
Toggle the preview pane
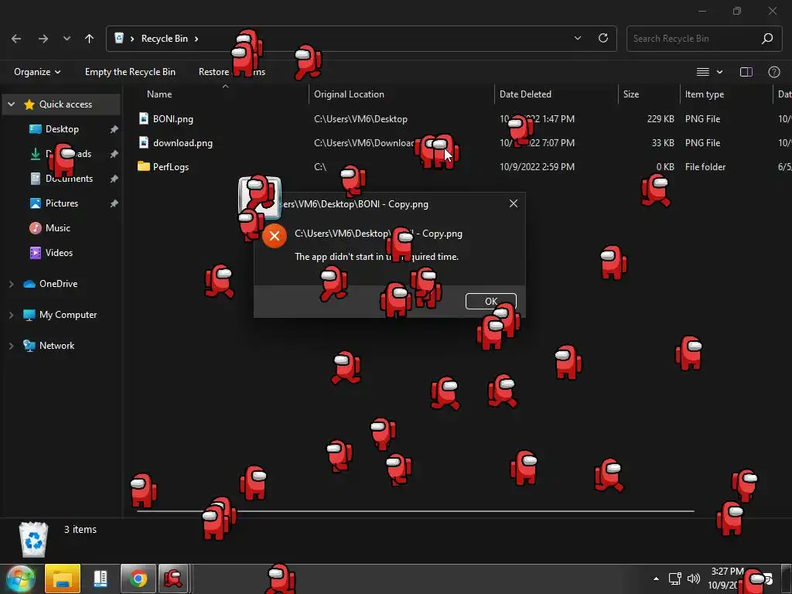(x=746, y=72)
